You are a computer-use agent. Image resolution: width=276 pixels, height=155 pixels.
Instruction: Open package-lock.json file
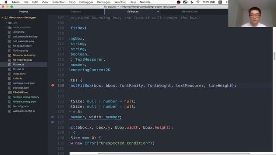(x=24, y=83)
